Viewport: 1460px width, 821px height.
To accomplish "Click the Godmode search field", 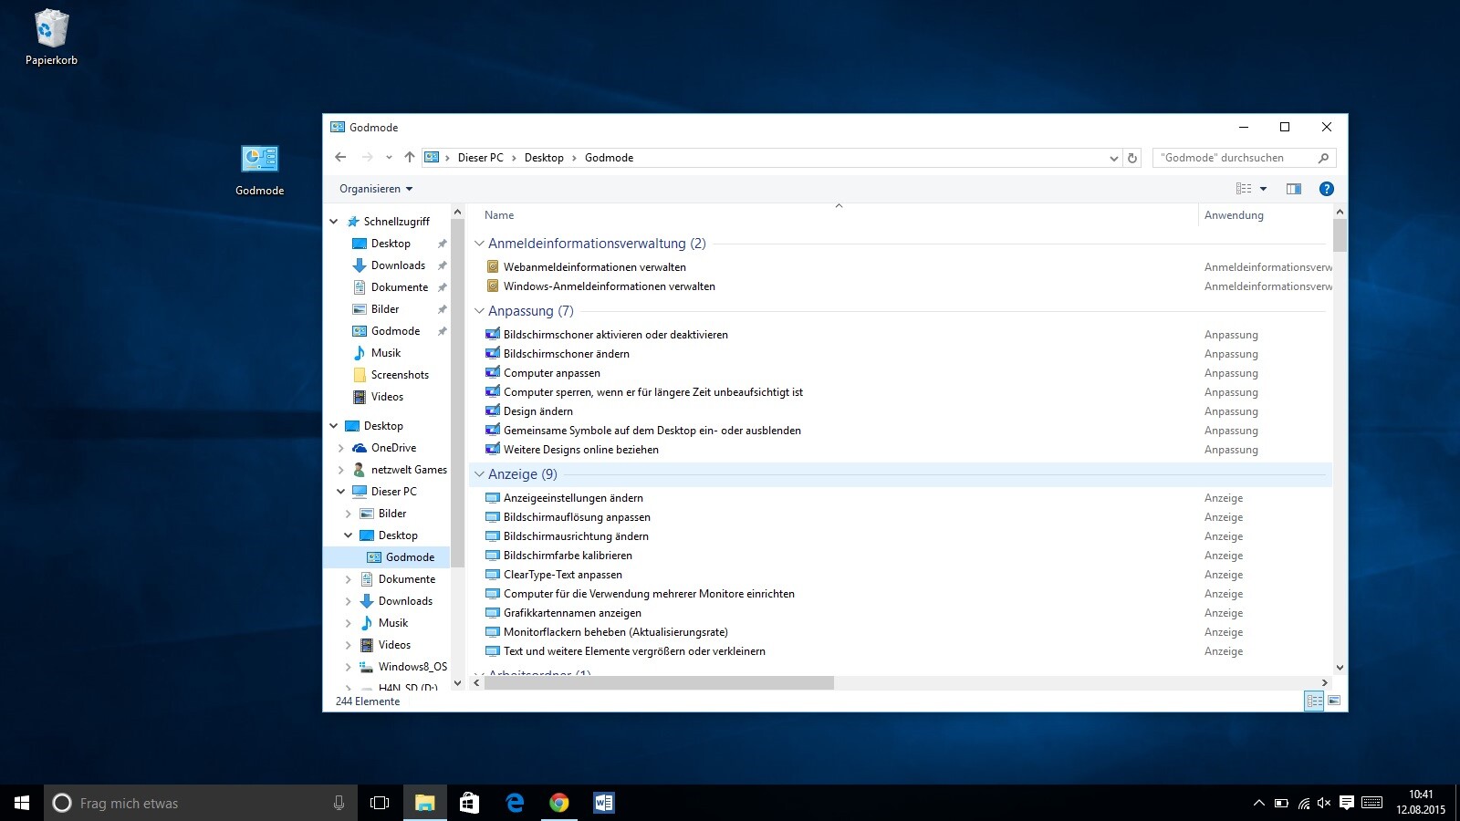I will [x=1234, y=158].
